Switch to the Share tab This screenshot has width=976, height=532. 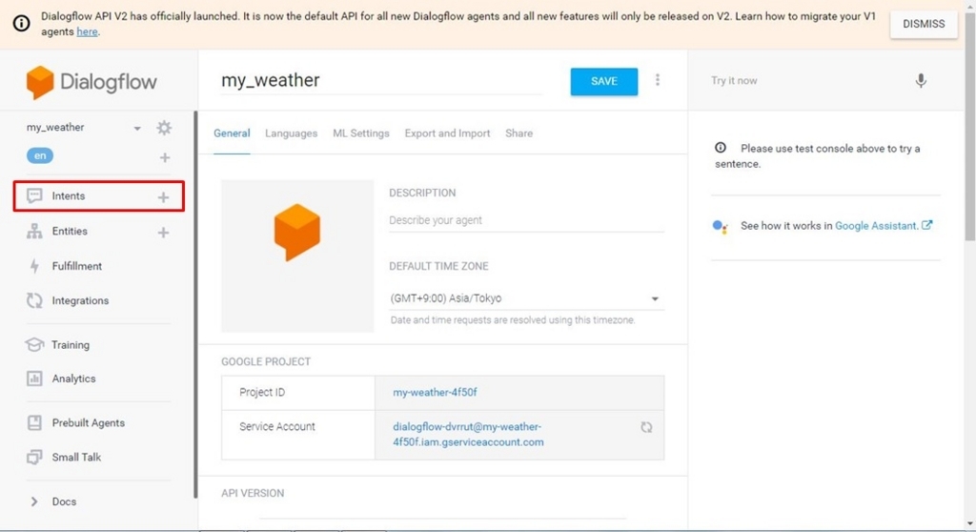[x=519, y=133]
